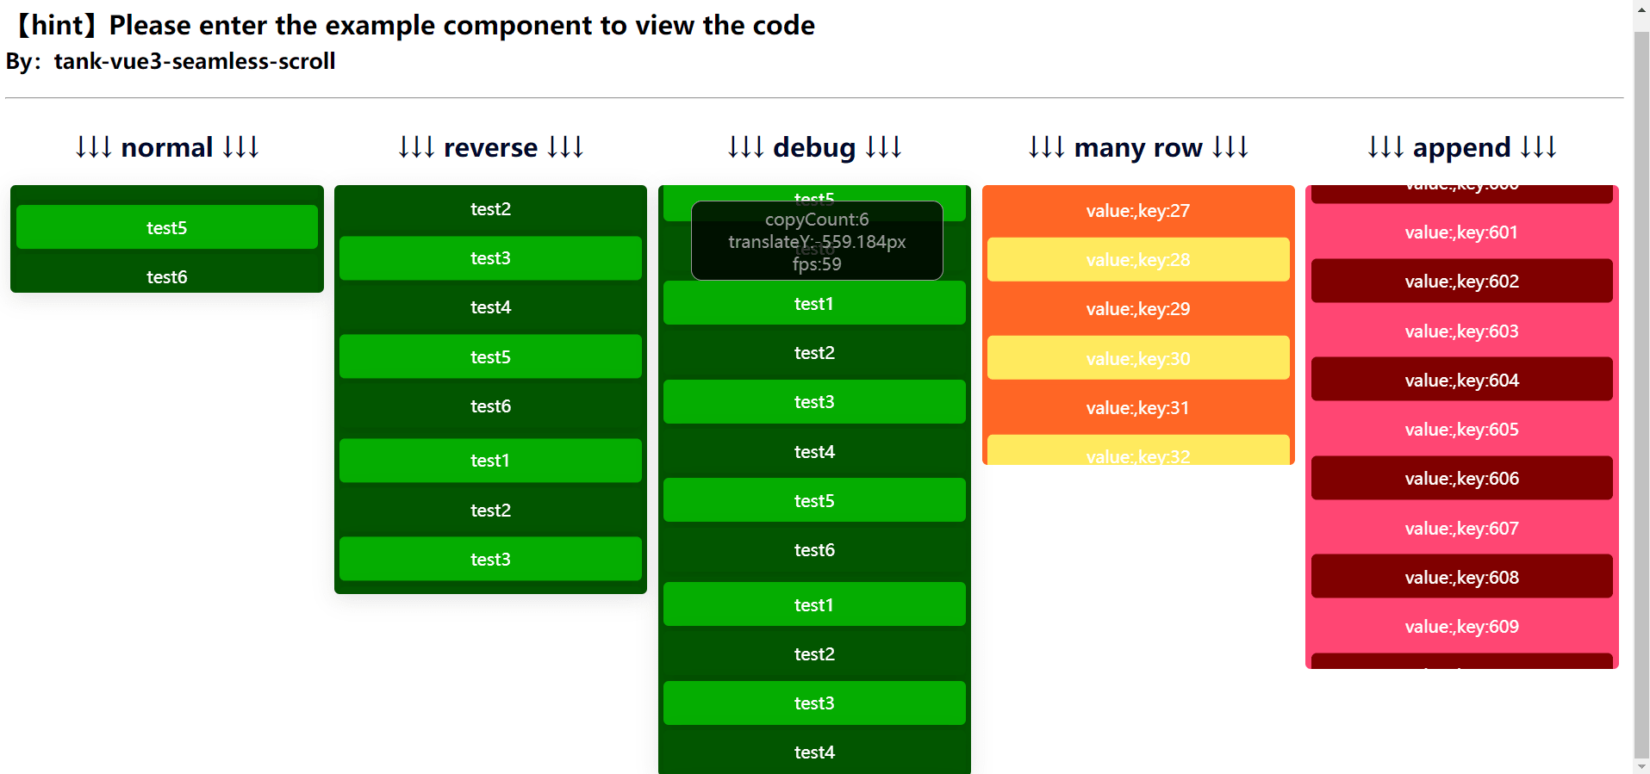1650x774 pixels.
Task: Click the dark red value:,key:606 row
Action: (x=1462, y=478)
